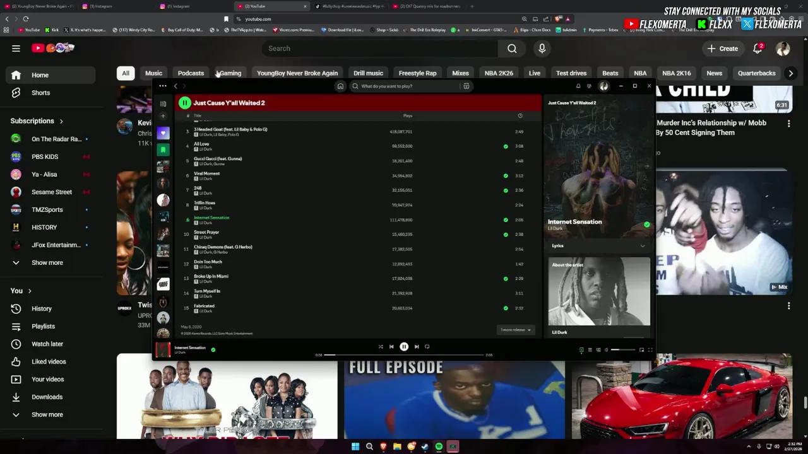Open Liked videos in sidebar
808x454 pixels.
49,361
